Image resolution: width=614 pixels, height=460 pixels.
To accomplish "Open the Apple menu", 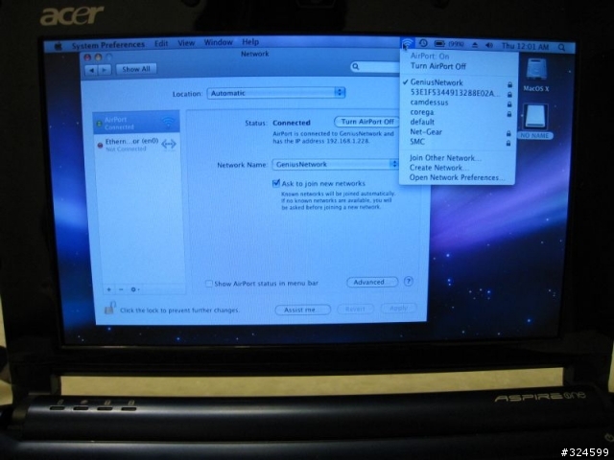I will click(x=58, y=47).
